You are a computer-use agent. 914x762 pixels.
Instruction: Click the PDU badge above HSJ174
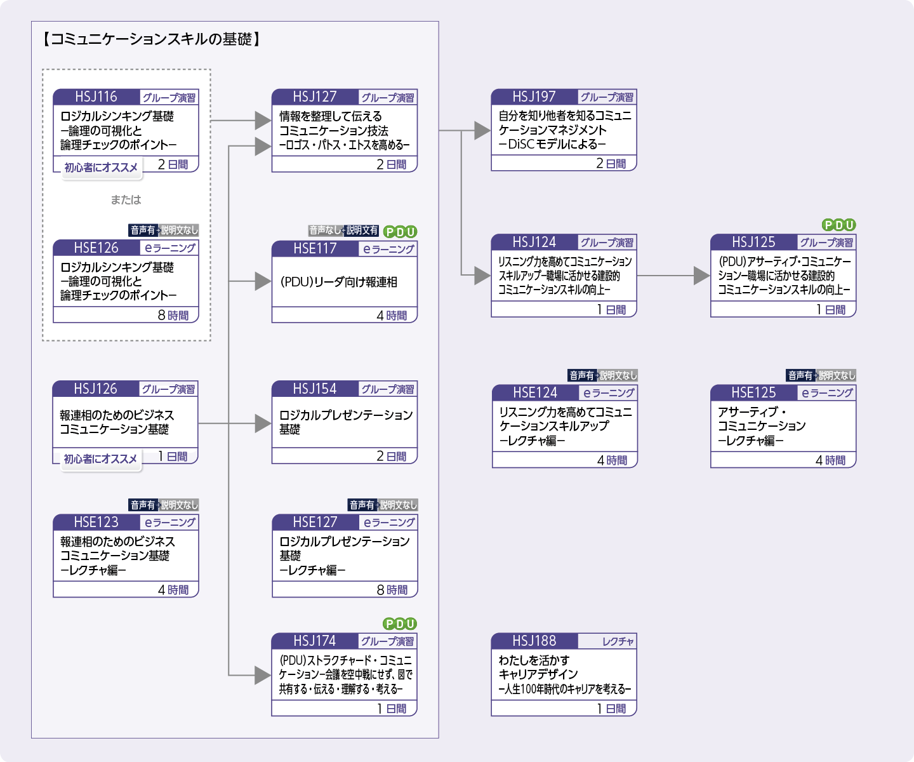click(400, 624)
